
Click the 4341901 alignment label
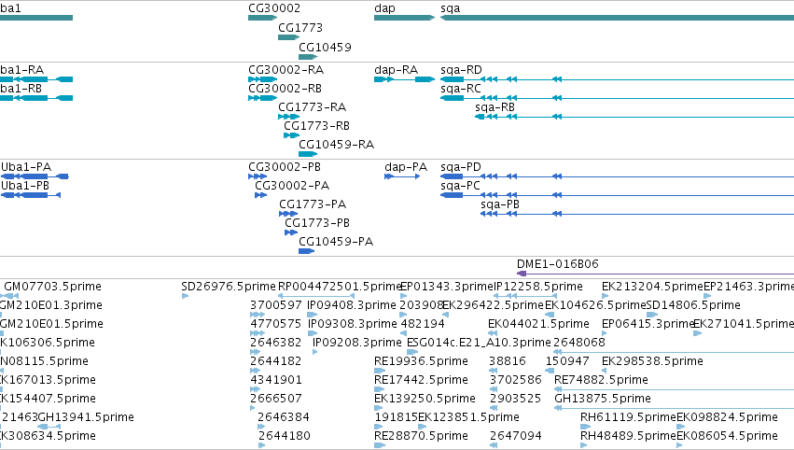click(x=275, y=381)
